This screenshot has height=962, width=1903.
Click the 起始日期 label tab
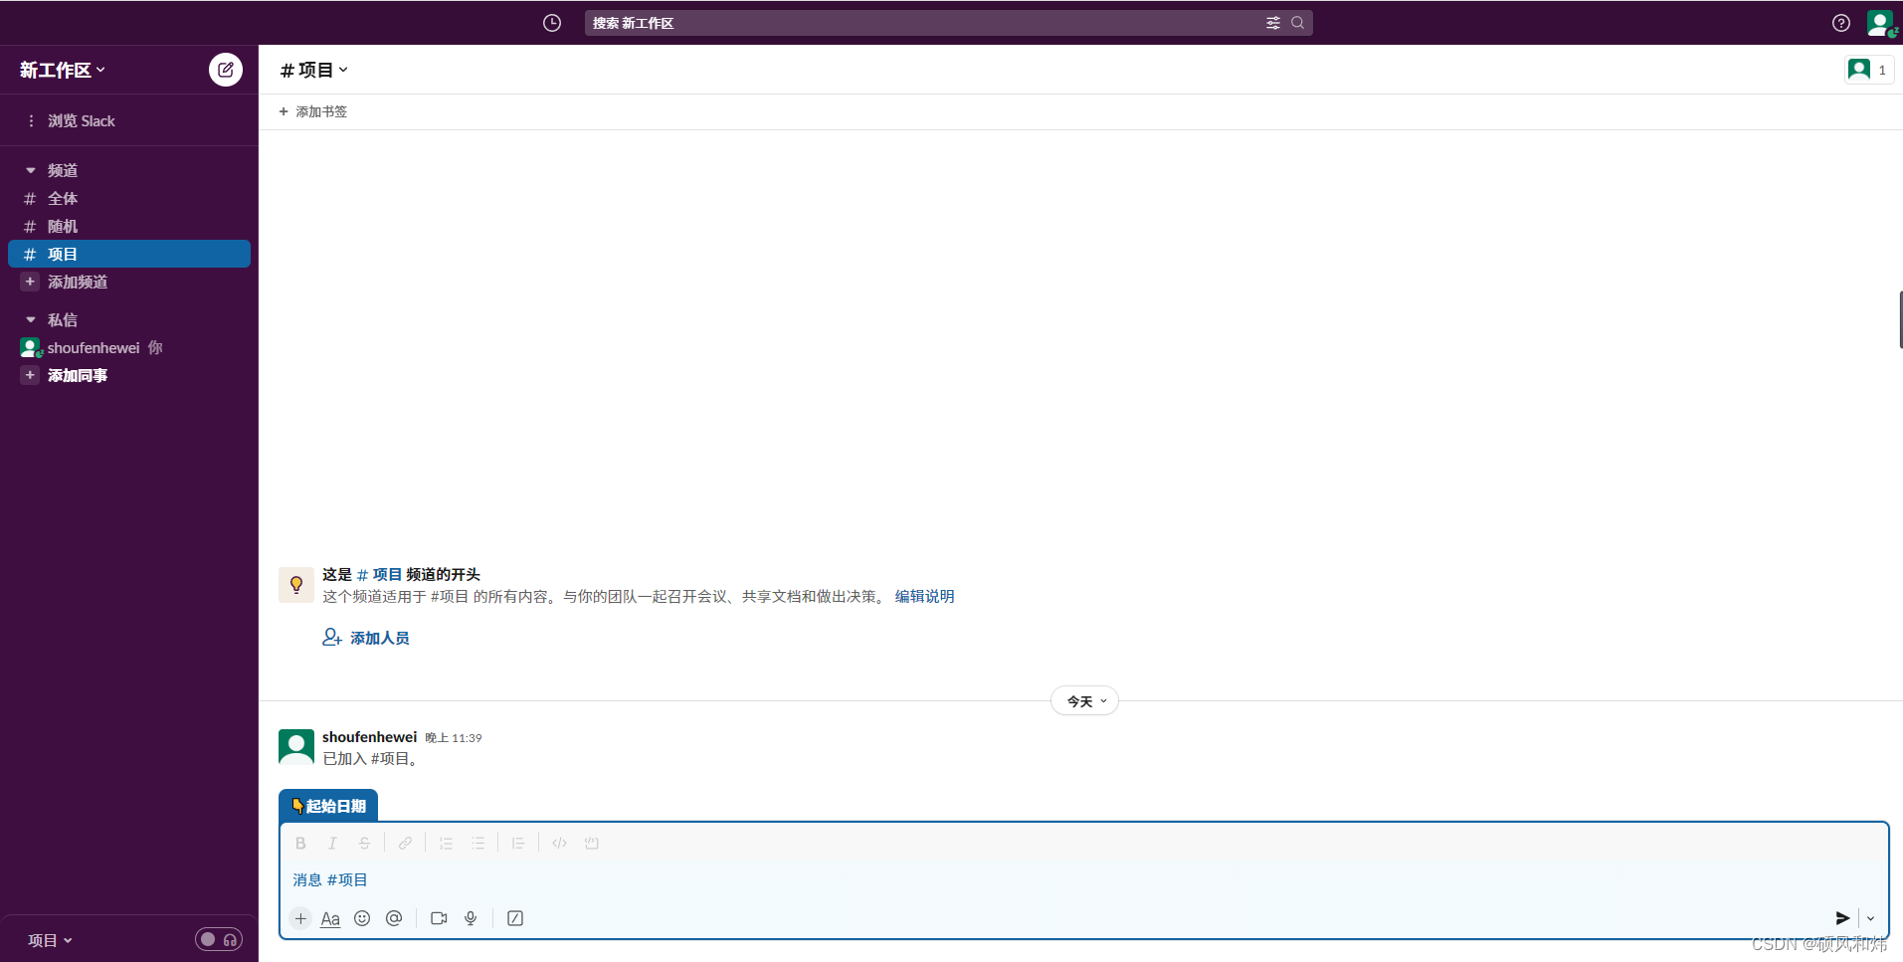pos(328,806)
